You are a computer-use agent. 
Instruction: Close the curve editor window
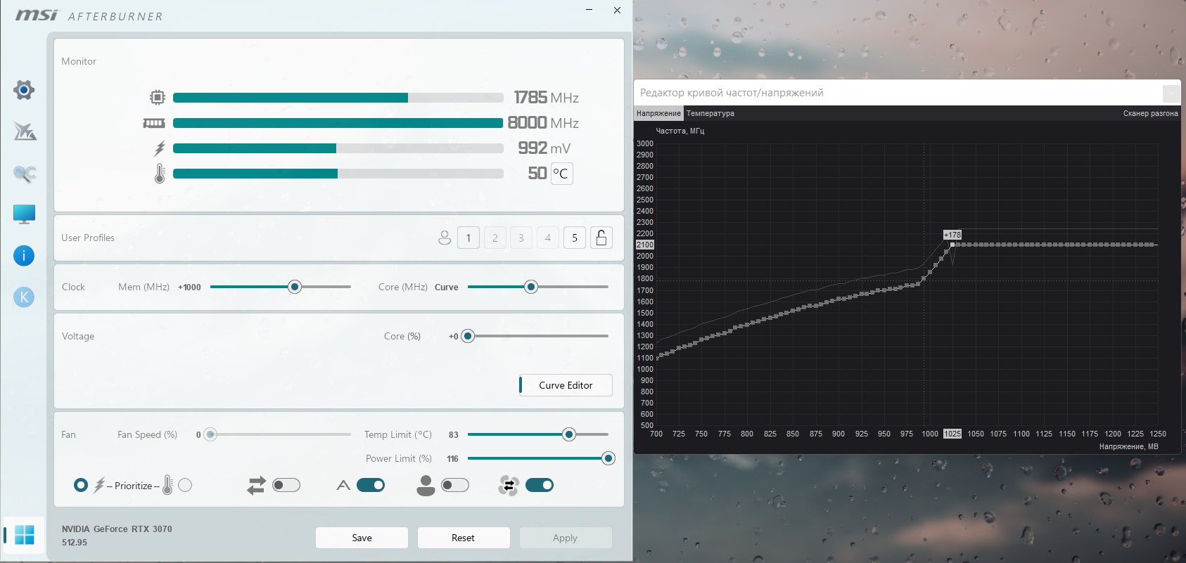(1171, 92)
